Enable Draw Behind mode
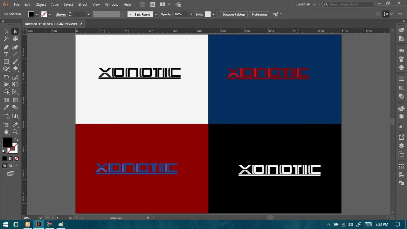 pyautogui.click(x=10, y=166)
